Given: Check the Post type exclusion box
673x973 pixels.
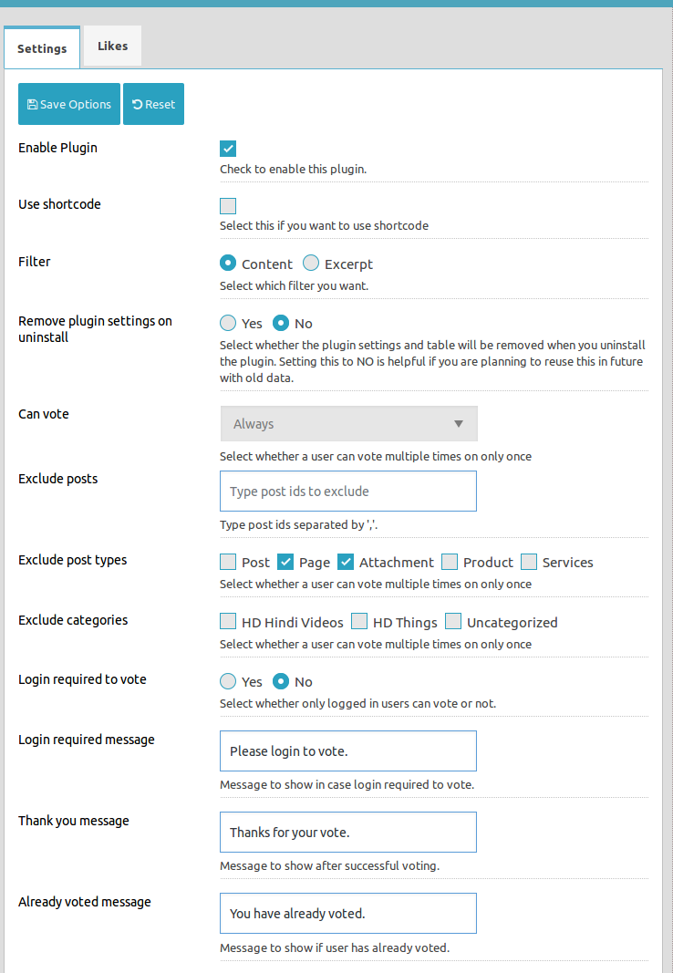Looking at the screenshot, I should (x=228, y=562).
